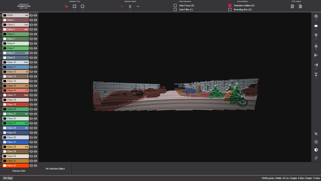Click the second PCD Output file icon
Image resolution: width=321 pixels, height=181 pixels.
(x=300, y=6)
